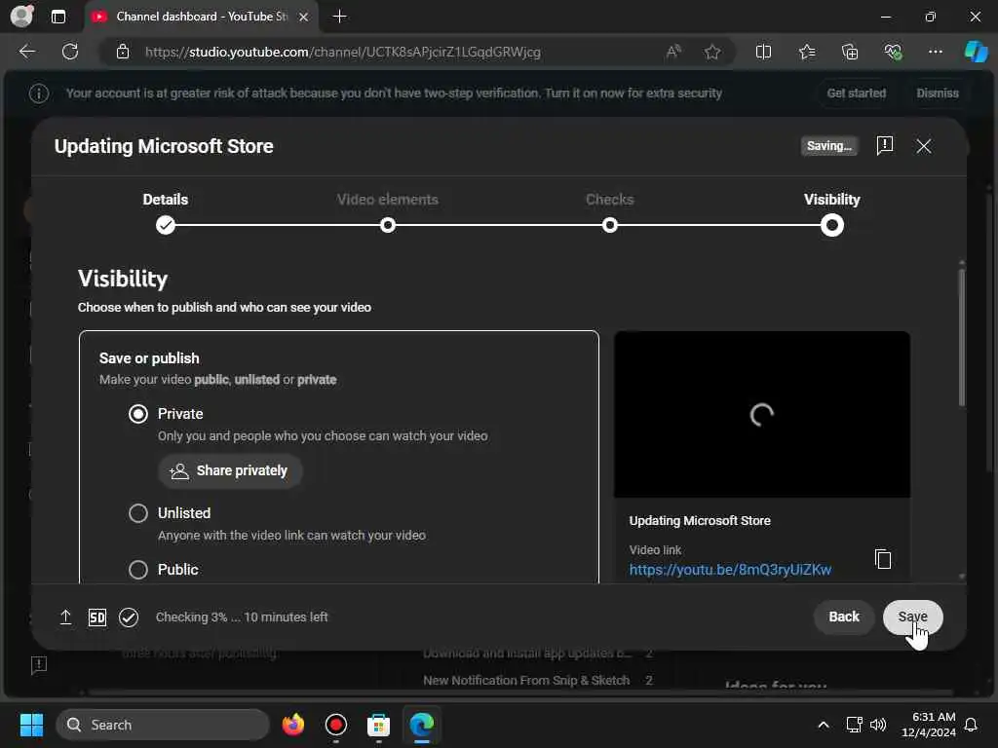Screen dimensions: 998x748
Task: Click the browser back arrow
Action: click(x=27, y=52)
